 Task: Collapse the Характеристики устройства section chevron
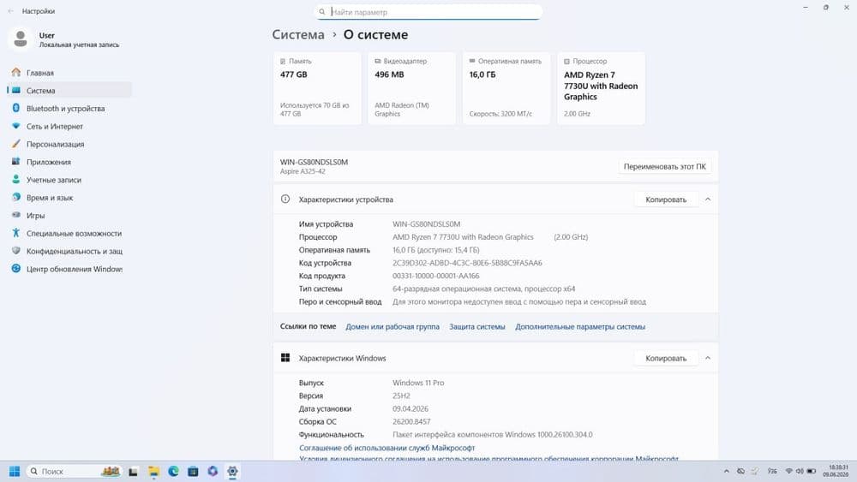(708, 199)
